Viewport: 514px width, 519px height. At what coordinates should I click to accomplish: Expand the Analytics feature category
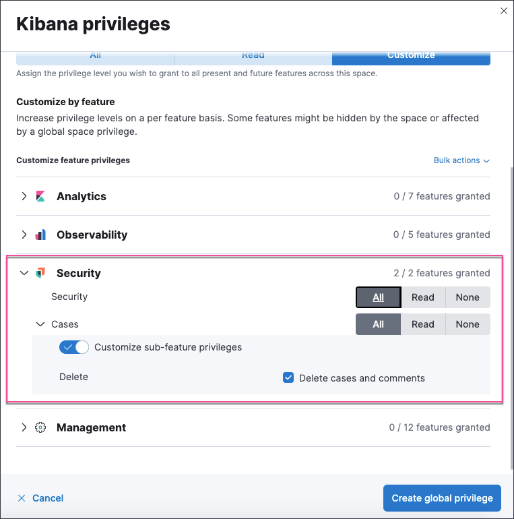(x=24, y=197)
